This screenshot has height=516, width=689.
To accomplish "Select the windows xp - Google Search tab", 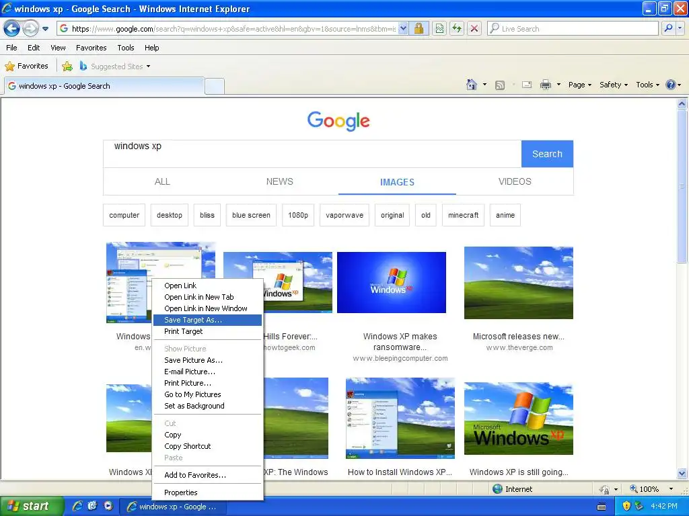I will point(104,86).
